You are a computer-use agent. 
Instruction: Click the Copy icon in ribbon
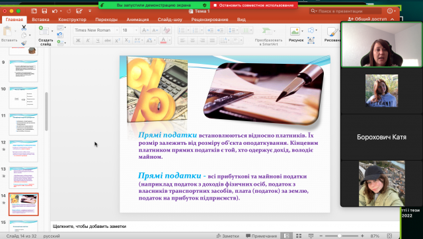click(24, 35)
